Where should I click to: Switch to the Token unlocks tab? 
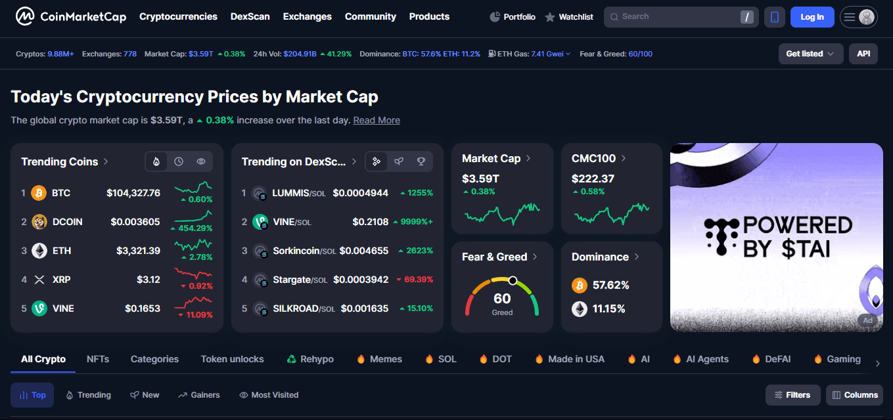tap(232, 359)
